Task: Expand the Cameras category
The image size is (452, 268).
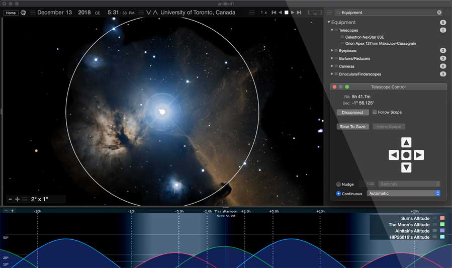Action: coord(332,66)
